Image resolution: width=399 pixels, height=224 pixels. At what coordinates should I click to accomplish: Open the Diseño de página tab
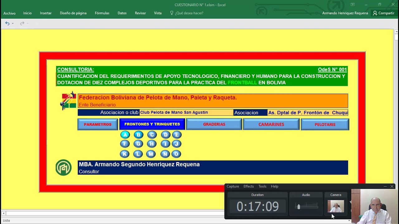73,13
